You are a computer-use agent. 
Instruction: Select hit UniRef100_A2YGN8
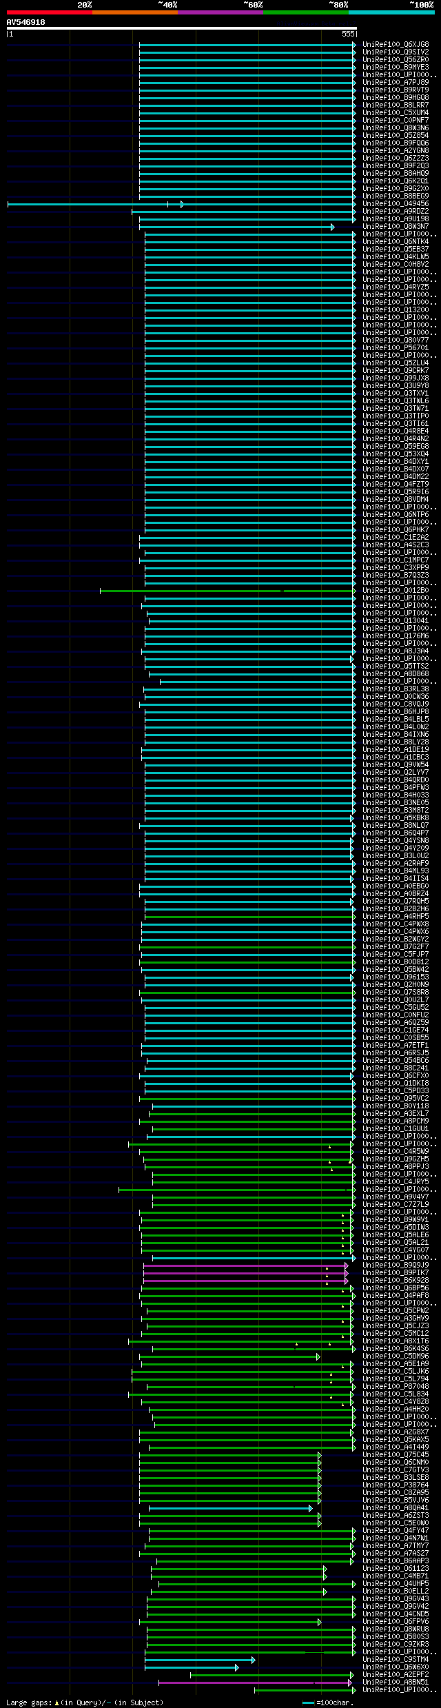pyautogui.click(x=396, y=150)
